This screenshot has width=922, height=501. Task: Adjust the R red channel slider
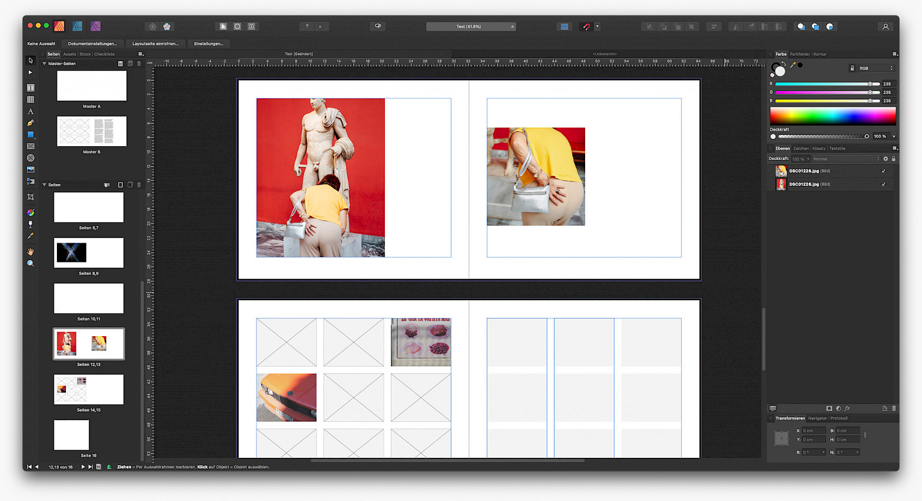click(827, 84)
